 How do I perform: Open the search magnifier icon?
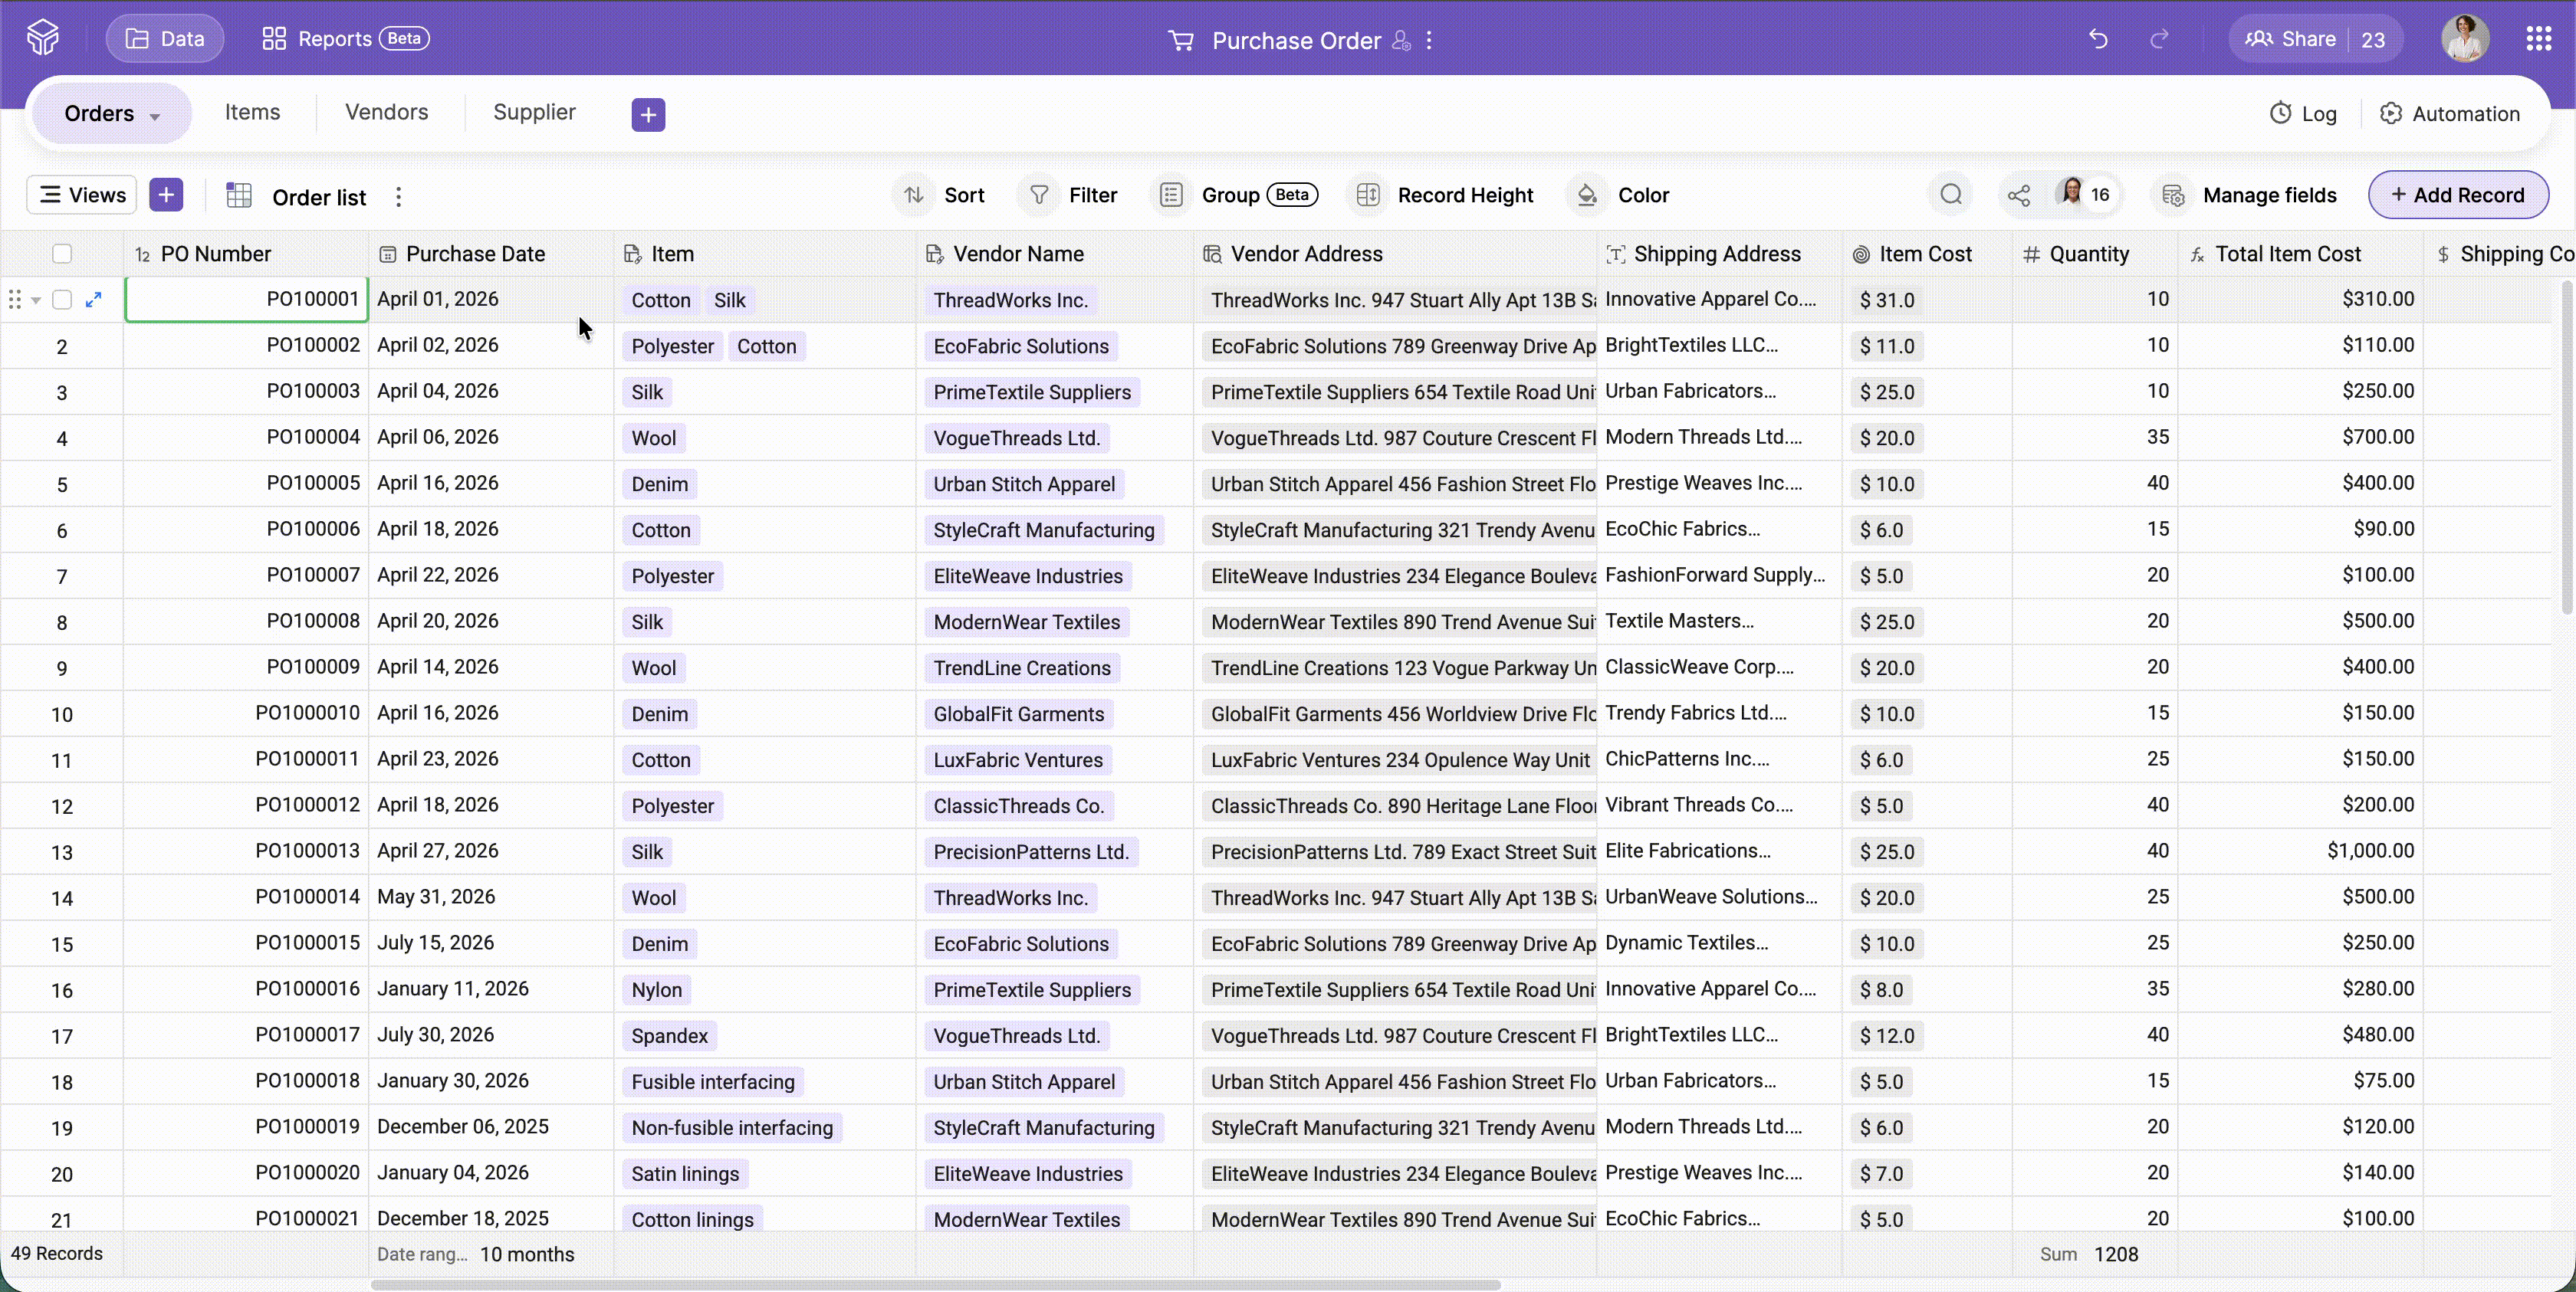1950,195
